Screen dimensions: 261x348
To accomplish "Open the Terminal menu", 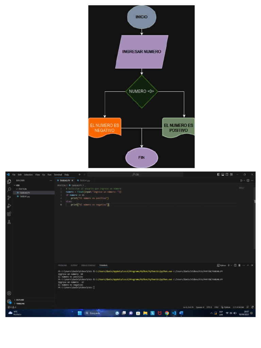I will (58, 174).
